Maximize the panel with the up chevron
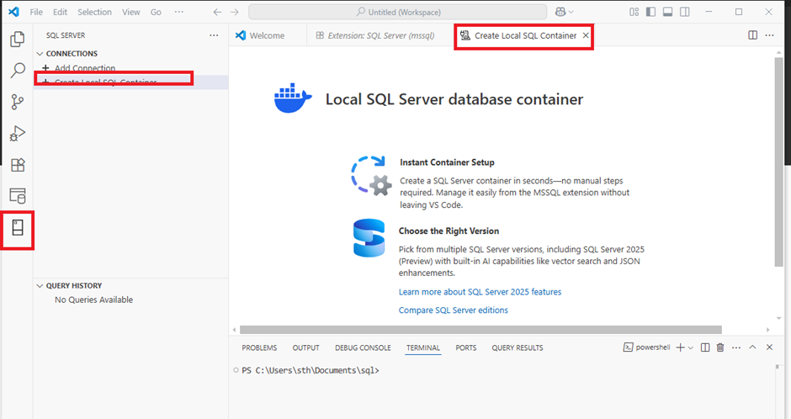 pos(752,347)
